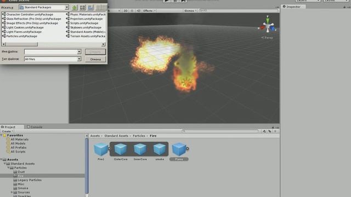Select Terrain Assets.unityPackage file
Image resolution: width=351 pixels, height=197 pixels.
pos(86,36)
